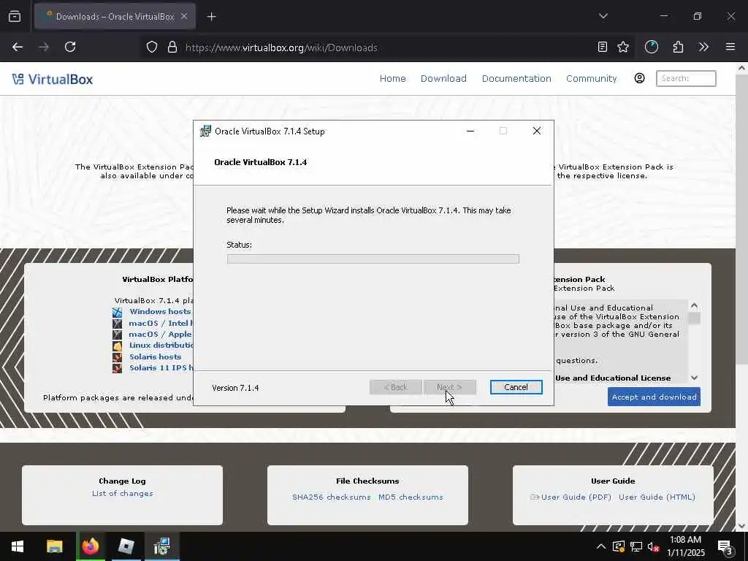Viewport: 748px width, 561px height.
Task: Select the Downloads – Oracle VirtualBox tab
Action: tap(115, 16)
